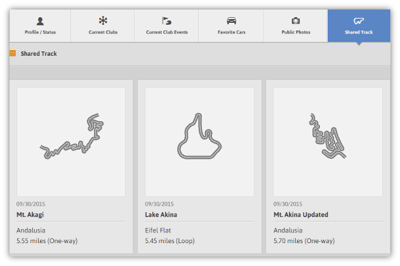The height and width of the screenshot is (266, 400).
Task: Click the Mt. Akagi title link
Action: [30, 215]
